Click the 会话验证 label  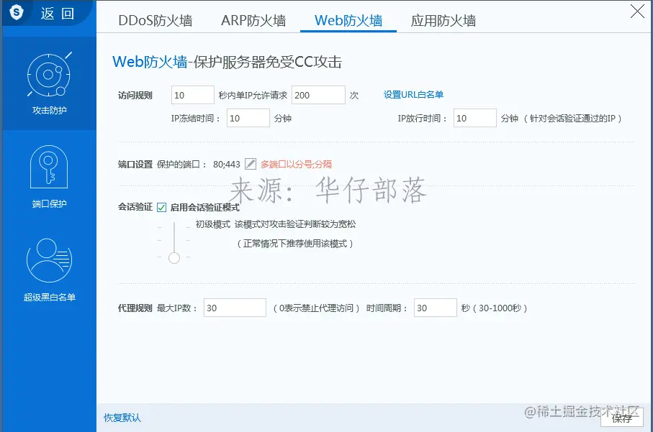click(135, 207)
